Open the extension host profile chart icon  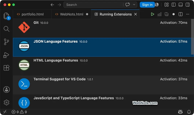pos(160,14)
